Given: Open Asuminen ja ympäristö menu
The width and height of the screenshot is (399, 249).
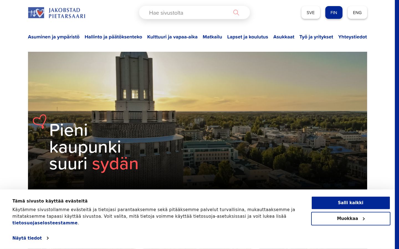Looking at the screenshot, I should tap(54, 37).
